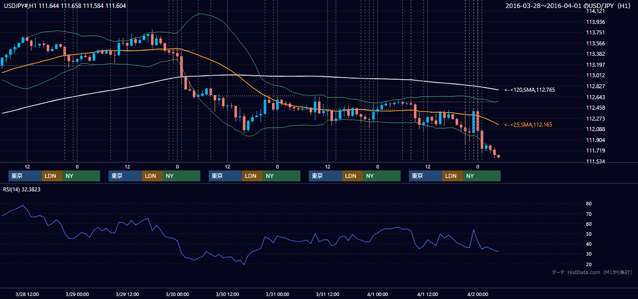638x299 pixels.
Task: Click the 3/30 12:00 date label
Action: click(x=227, y=294)
